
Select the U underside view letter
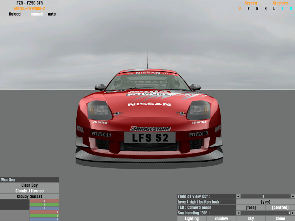tap(291, 8)
